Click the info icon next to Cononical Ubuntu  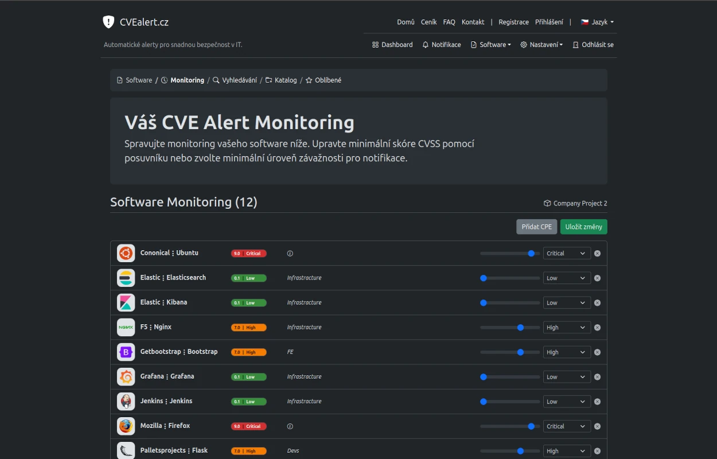coord(290,253)
